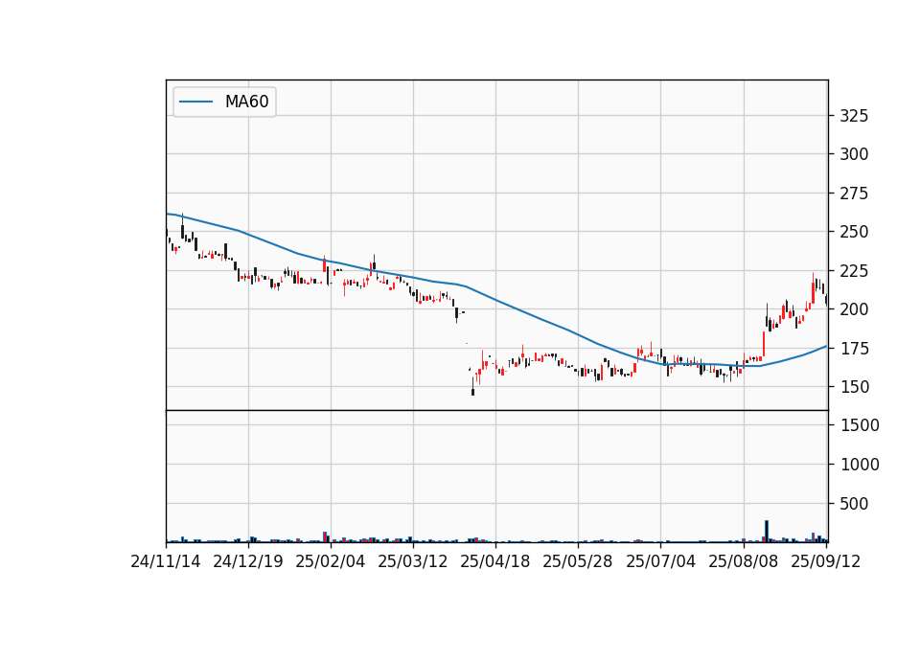Image resolution: width=920 pixels, height=661 pixels.
Task: Click the 325 price axis label
Action: pos(854,116)
